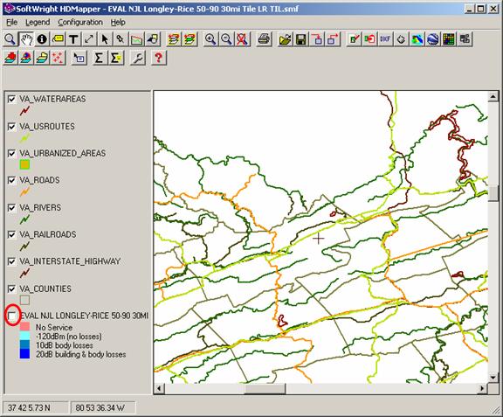Click the VA_ROADS layer name
This screenshot has width=503, height=417.
pyautogui.click(x=40, y=180)
